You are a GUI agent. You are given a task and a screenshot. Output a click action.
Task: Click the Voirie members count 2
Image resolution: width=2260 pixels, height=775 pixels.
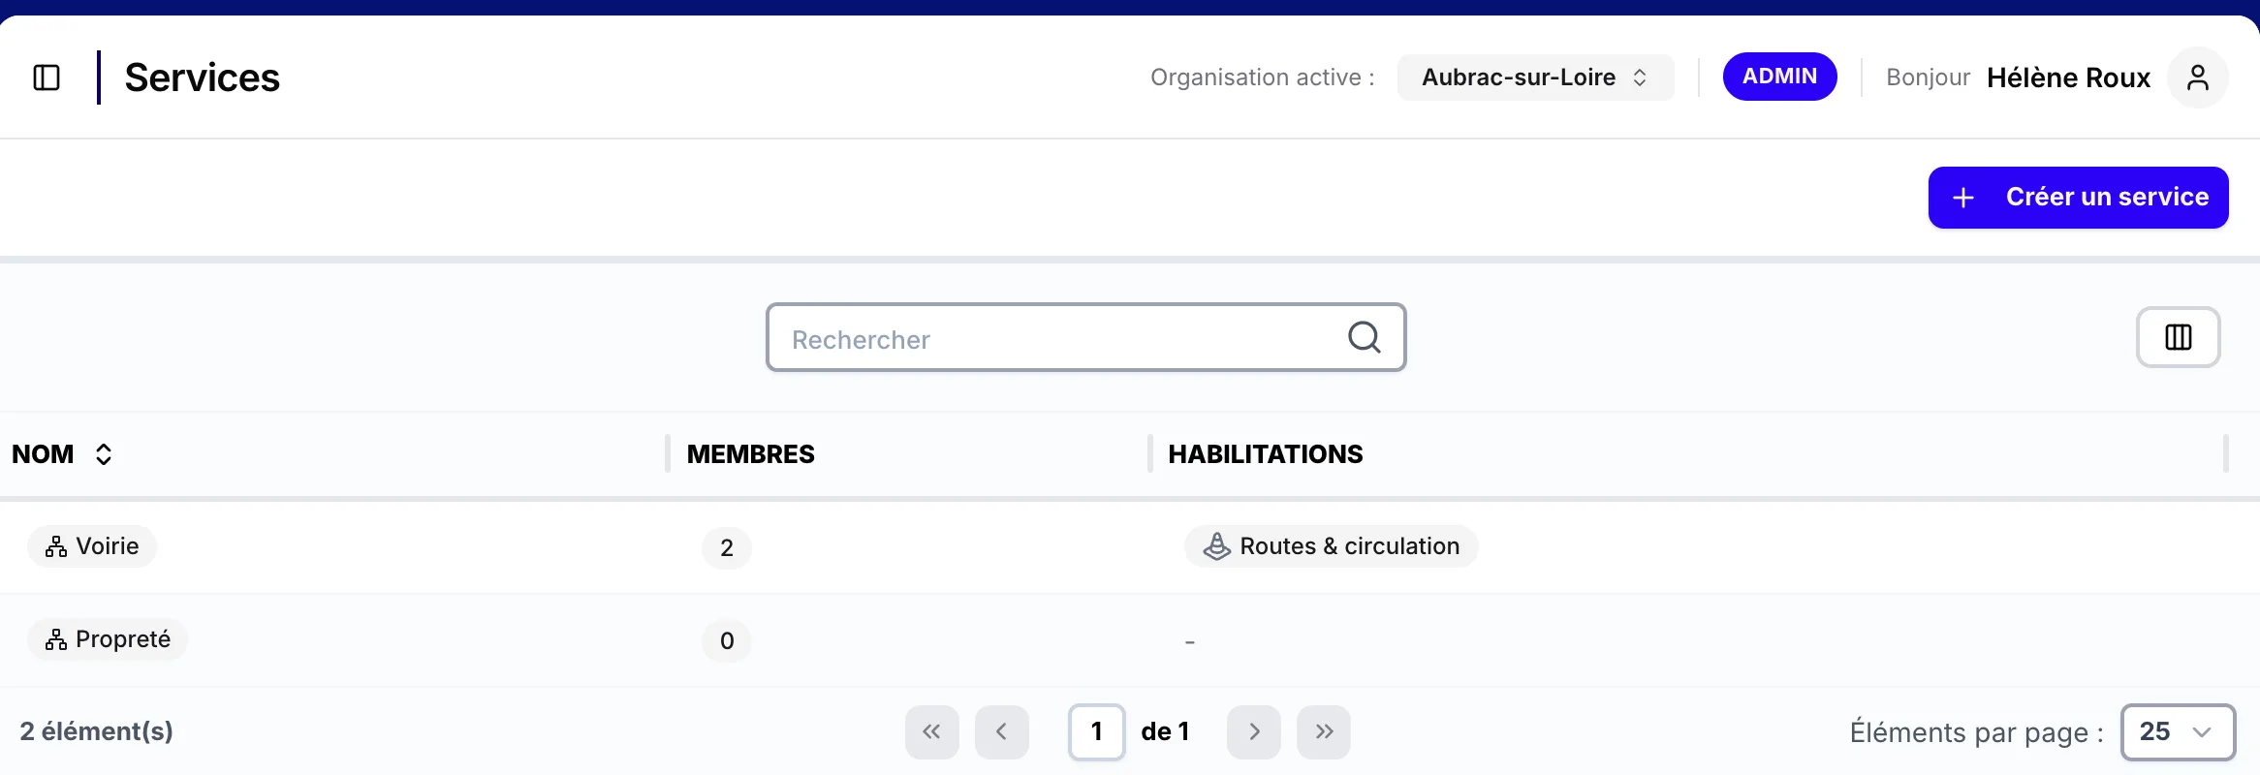pos(727,548)
